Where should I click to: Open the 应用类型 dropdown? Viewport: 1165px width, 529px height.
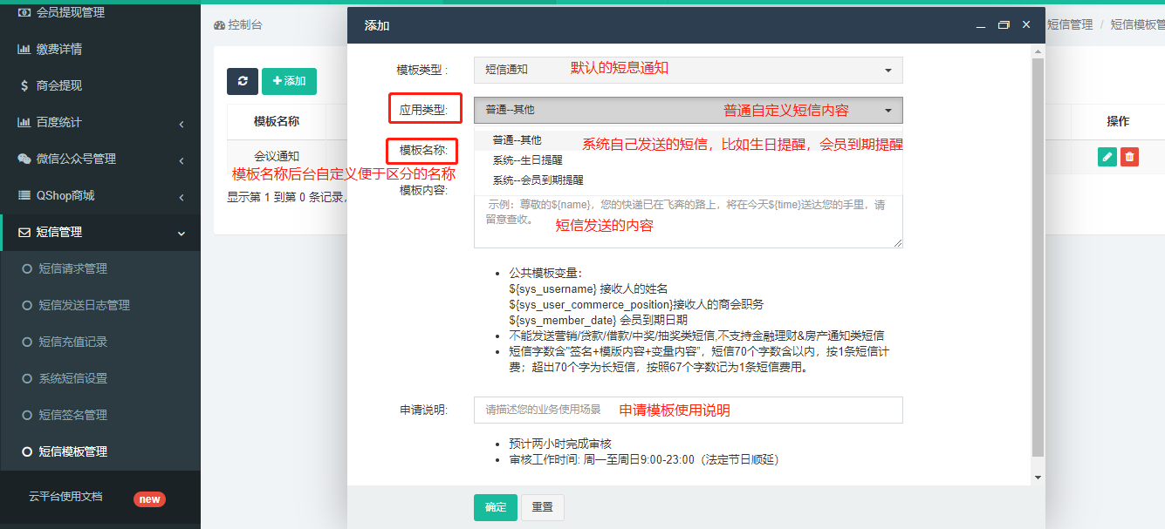688,110
